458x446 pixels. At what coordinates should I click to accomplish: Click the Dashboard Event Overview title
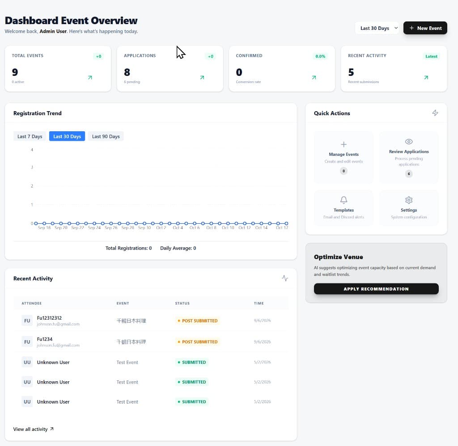(71, 21)
